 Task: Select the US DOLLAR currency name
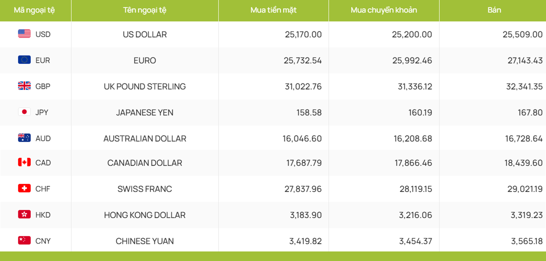(x=145, y=35)
